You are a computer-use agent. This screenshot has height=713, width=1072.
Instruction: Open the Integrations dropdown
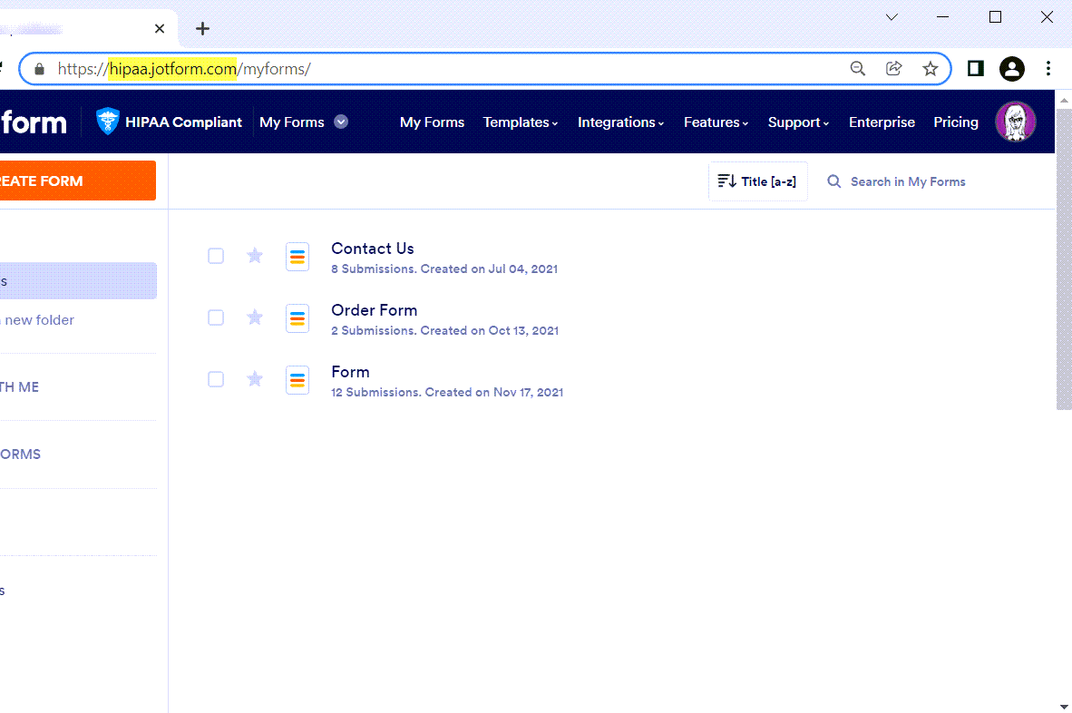click(620, 122)
